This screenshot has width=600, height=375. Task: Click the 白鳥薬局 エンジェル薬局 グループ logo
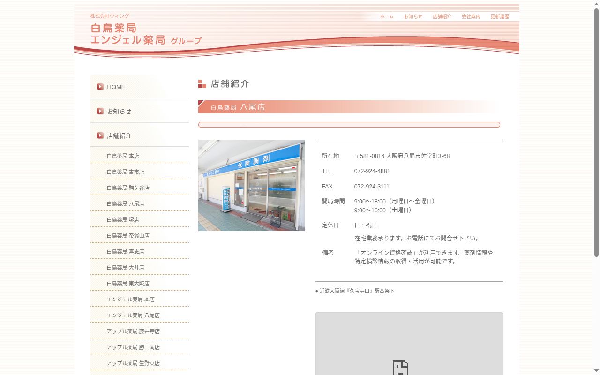click(146, 34)
